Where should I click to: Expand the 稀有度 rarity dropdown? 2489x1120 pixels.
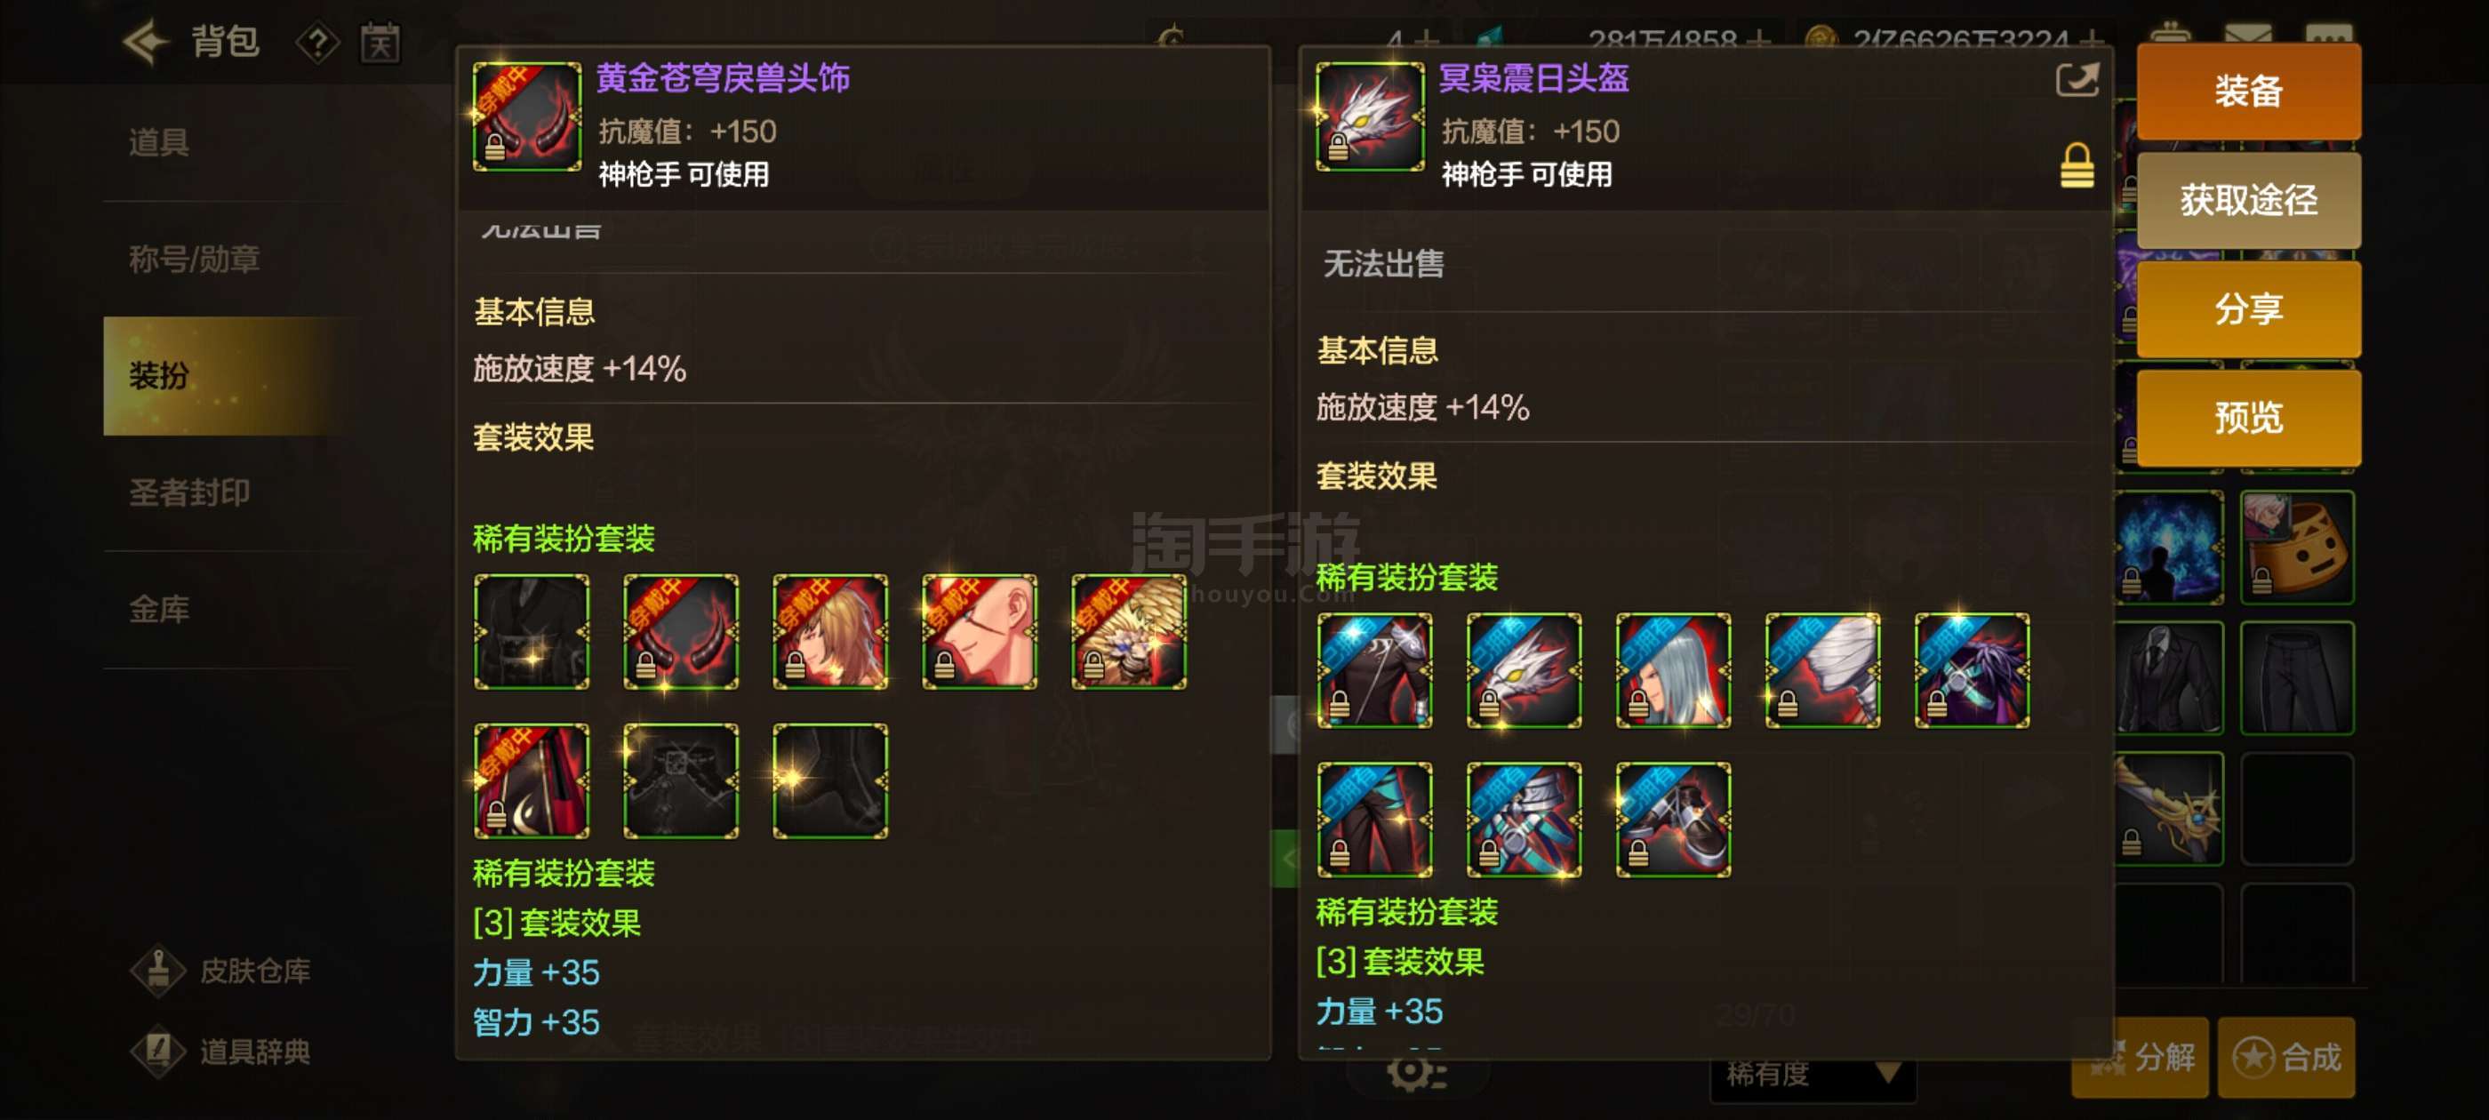[x=1813, y=1075]
